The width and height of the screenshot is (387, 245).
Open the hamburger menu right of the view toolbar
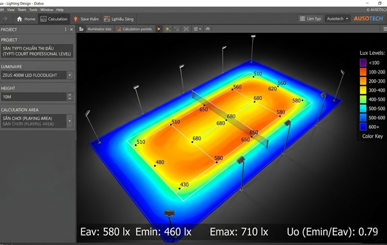tap(385, 29)
